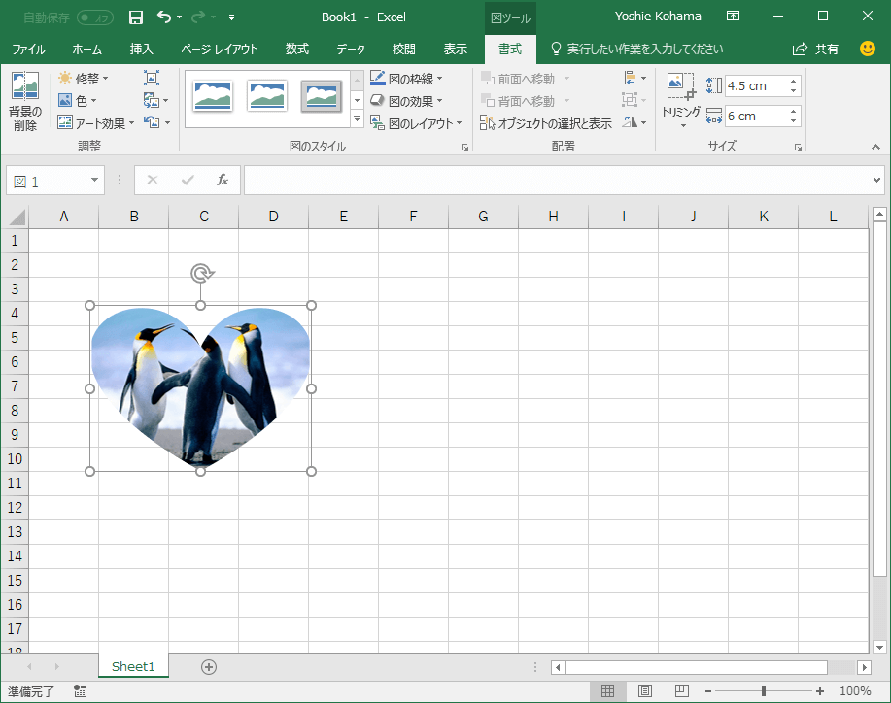Open Picture Border (図の枠線) options

[406, 79]
